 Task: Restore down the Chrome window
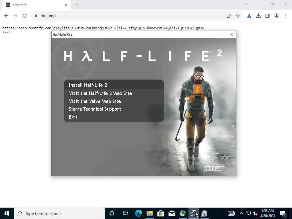click(272, 4)
